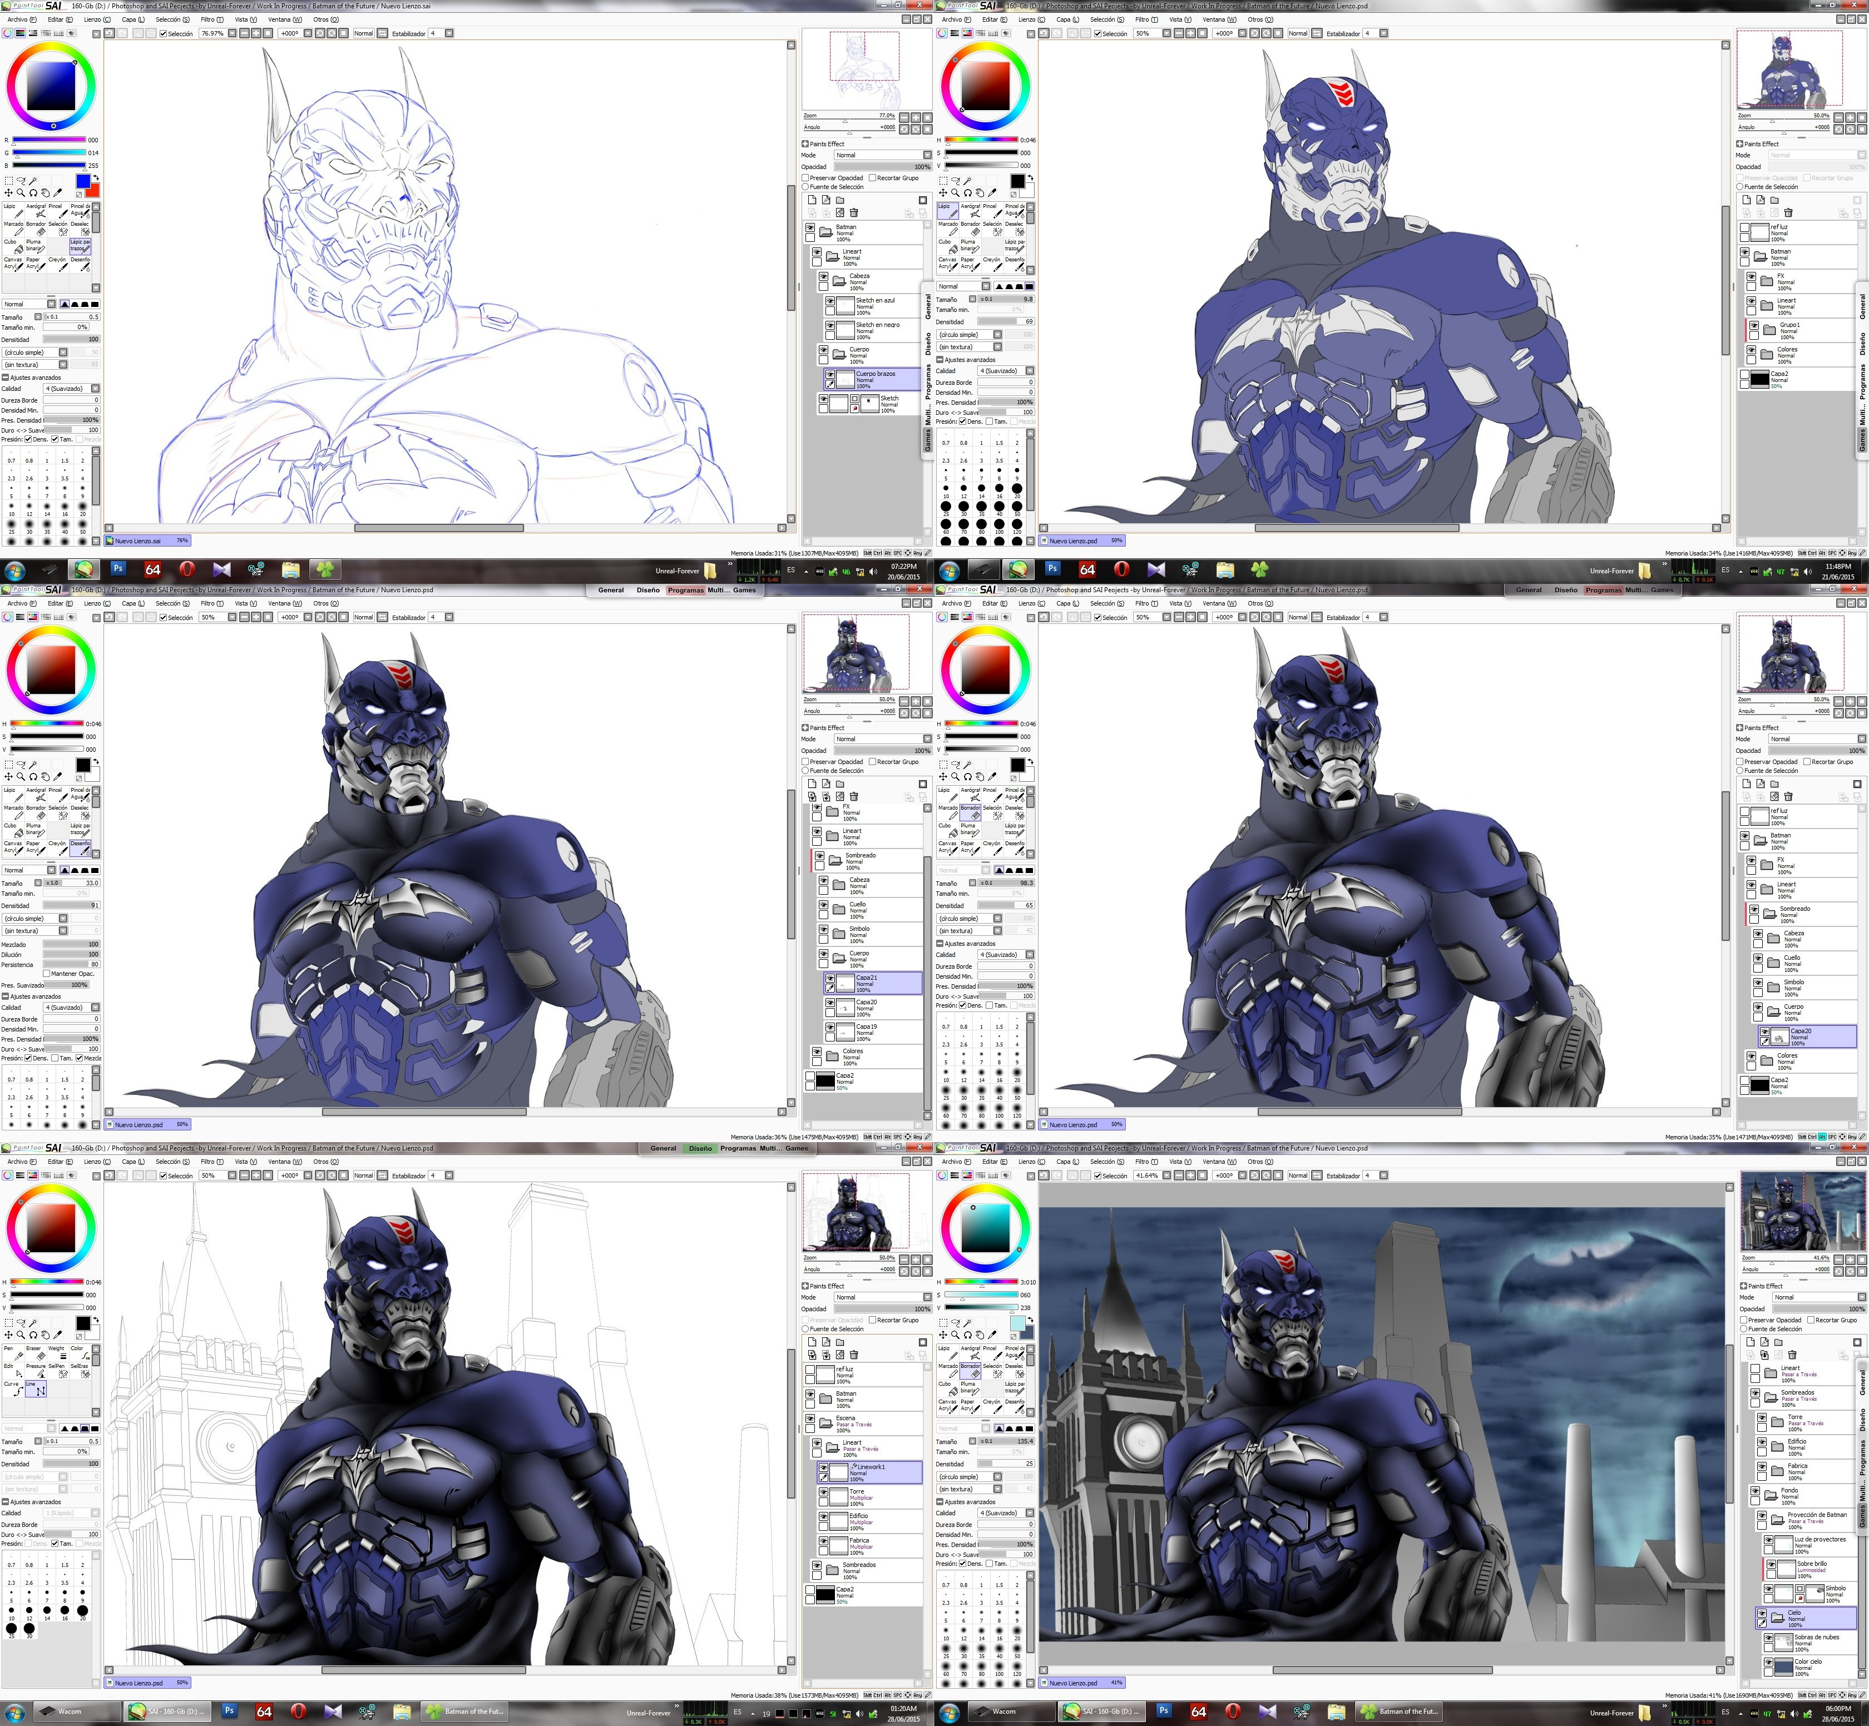Open '(sin textura)' dropdown in night-sky window

(x=970, y=1489)
